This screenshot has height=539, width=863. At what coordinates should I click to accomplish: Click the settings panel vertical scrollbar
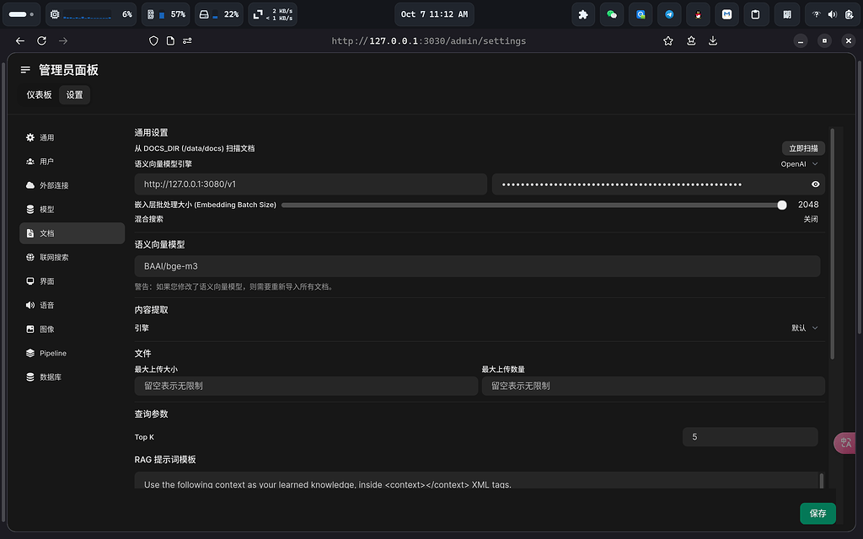click(x=832, y=243)
